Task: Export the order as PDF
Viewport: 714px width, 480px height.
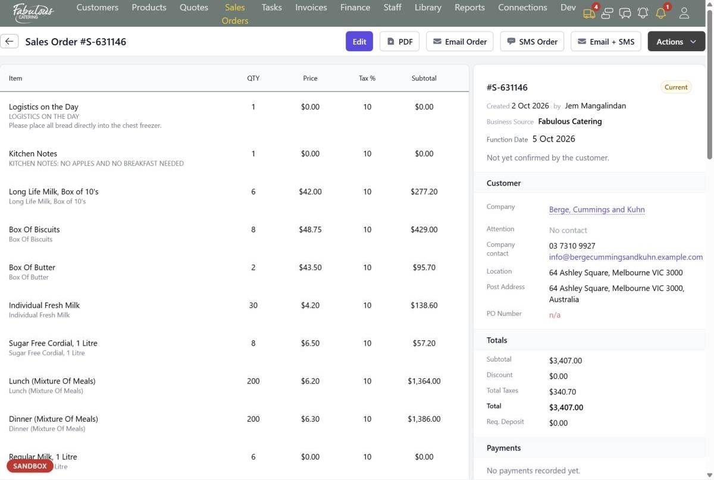Action: pyautogui.click(x=400, y=42)
